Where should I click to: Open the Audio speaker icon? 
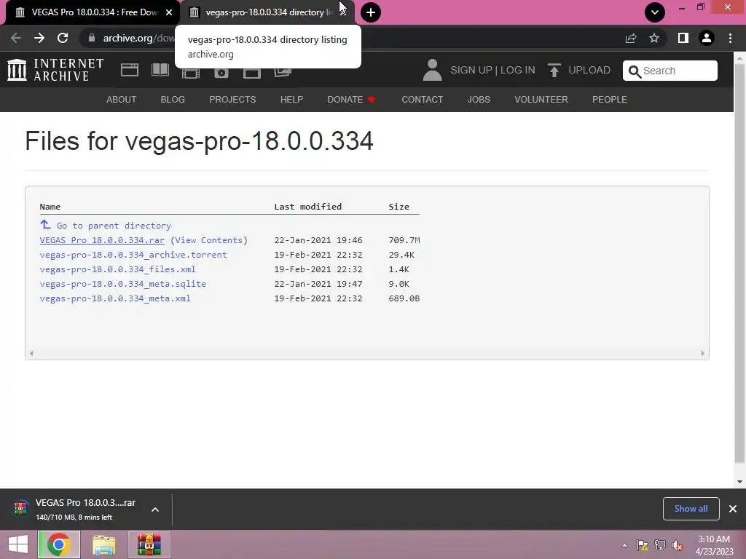(x=221, y=73)
